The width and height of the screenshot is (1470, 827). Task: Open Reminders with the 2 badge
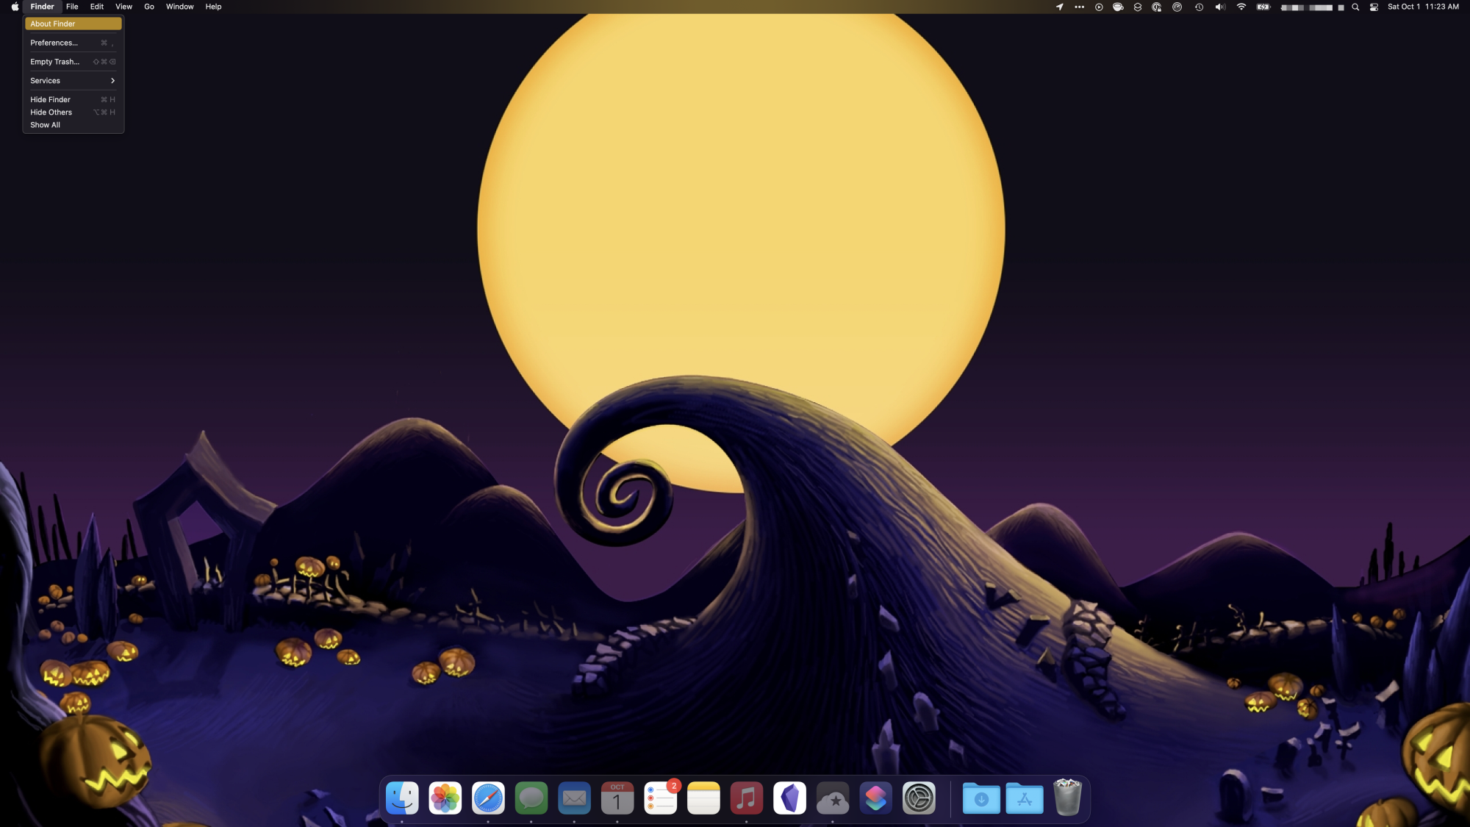coord(660,798)
